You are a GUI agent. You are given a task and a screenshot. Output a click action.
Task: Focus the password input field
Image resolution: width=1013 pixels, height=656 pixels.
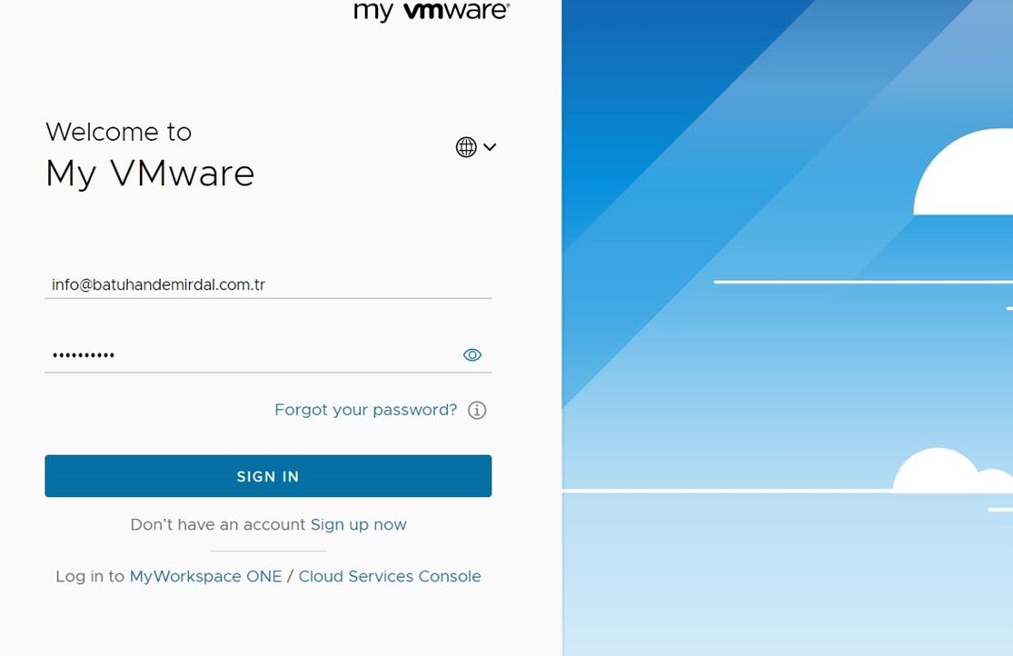point(250,354)
